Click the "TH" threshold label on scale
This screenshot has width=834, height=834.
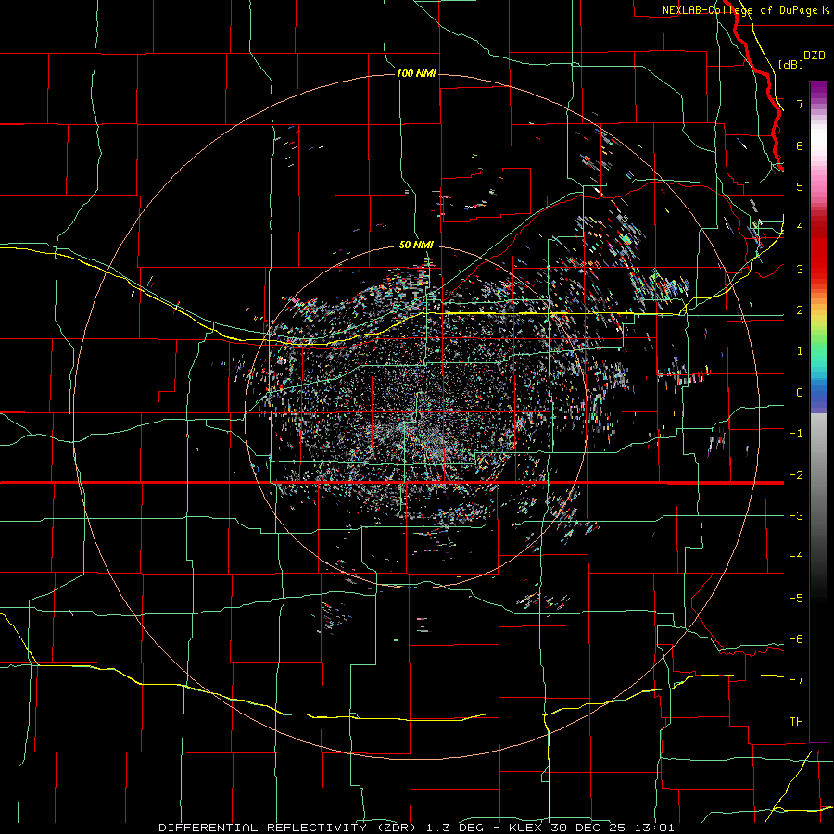pos(796,722)
